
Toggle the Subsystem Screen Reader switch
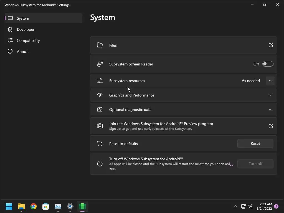(268, 64)
